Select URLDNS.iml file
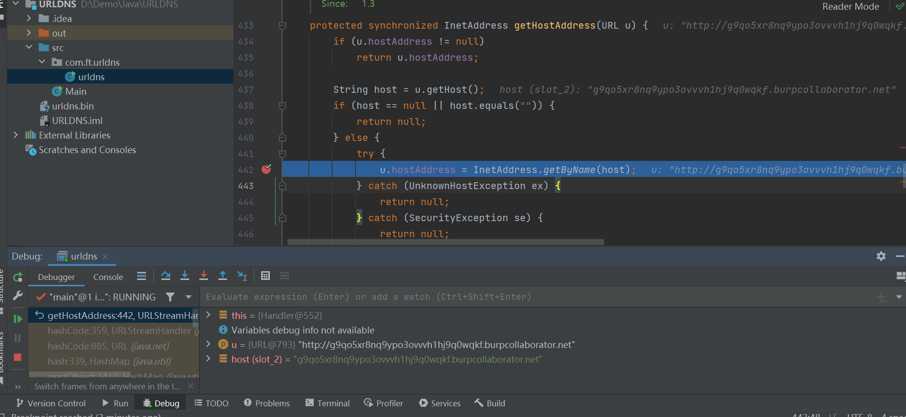The height and width of the screenshot is (417, 906). click(x=77, y=121)
